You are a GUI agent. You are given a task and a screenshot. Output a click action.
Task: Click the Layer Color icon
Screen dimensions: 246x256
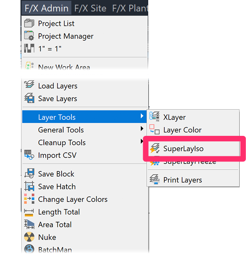click(x=154, y=130)
